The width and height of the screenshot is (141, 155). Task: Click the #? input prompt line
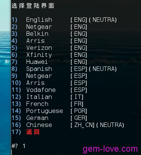18,146
